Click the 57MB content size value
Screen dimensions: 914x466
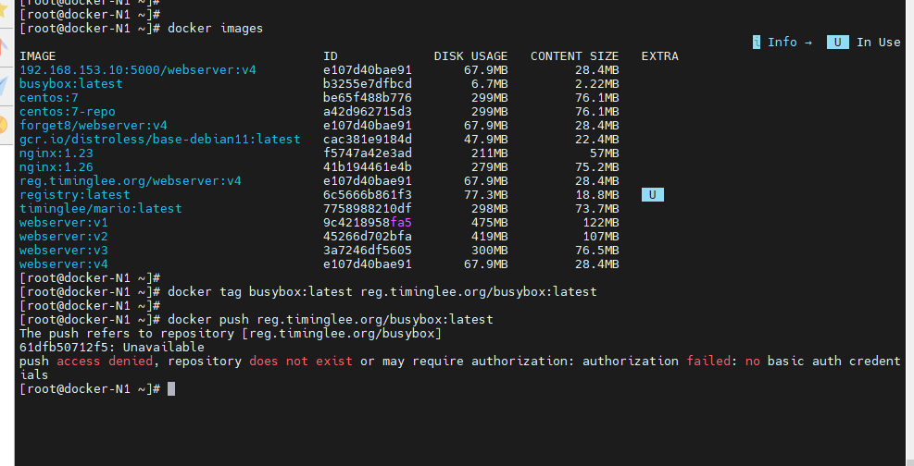click(x=605, y=153)
